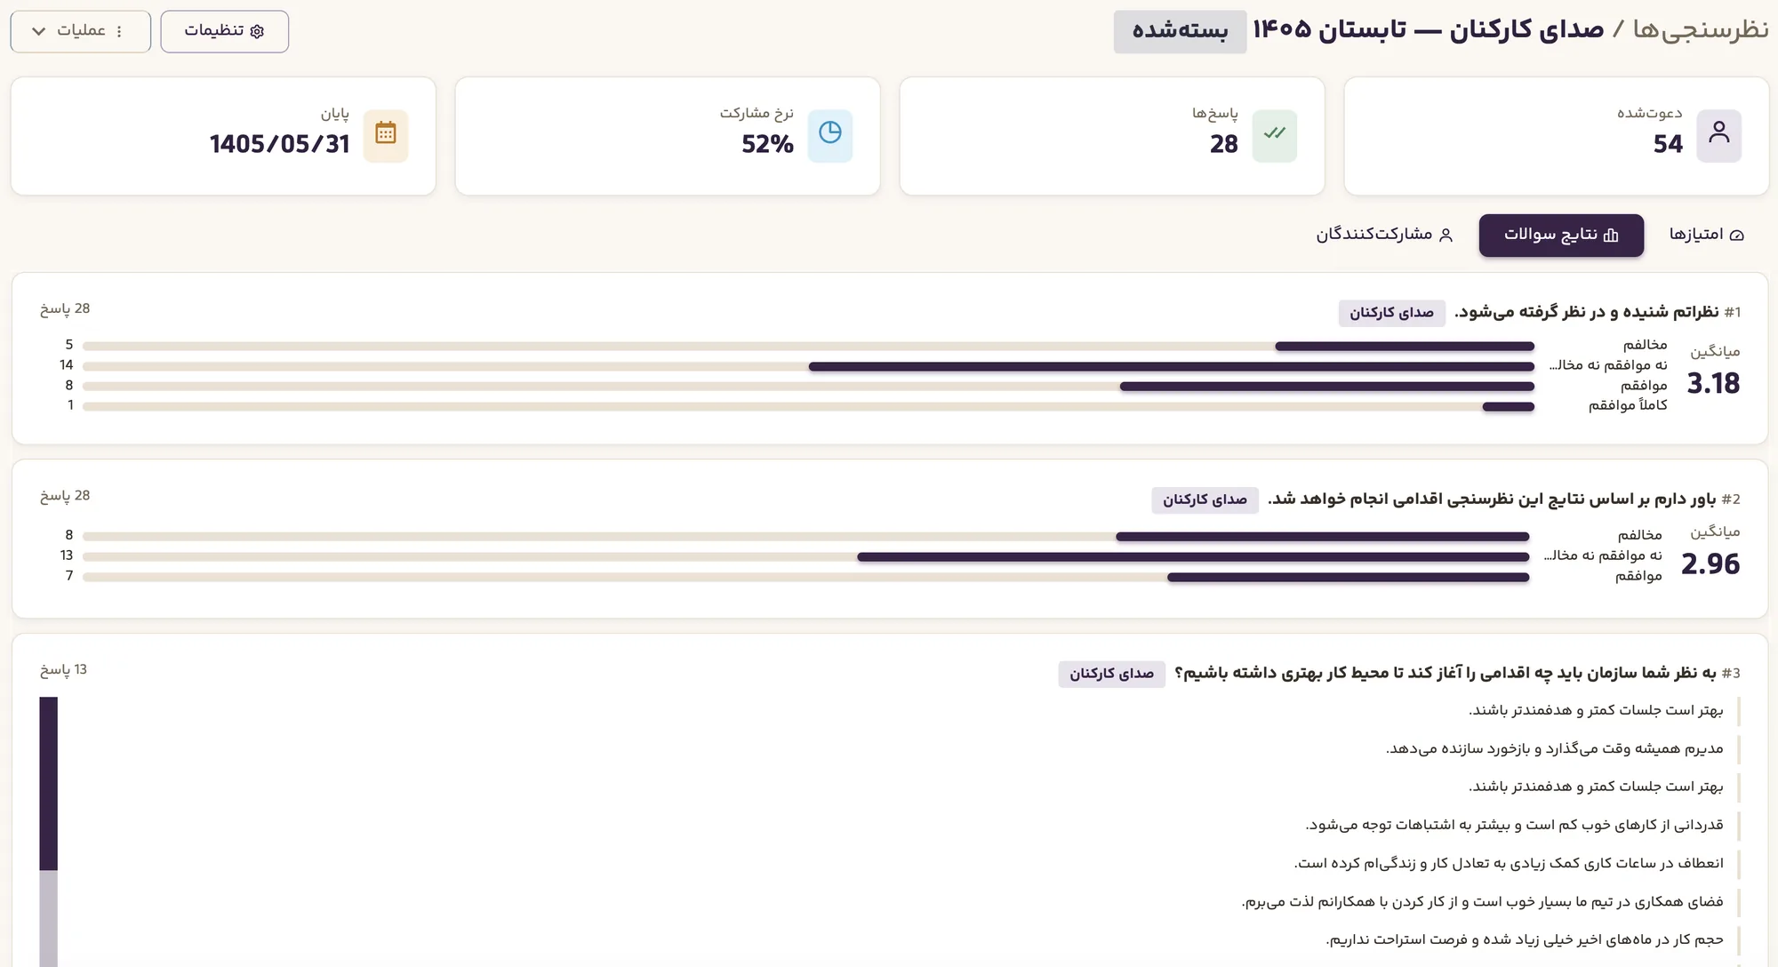1778x967 pixels.
Task: Click the نه موافقم bar with count 14
Action: pos(1172,366)
